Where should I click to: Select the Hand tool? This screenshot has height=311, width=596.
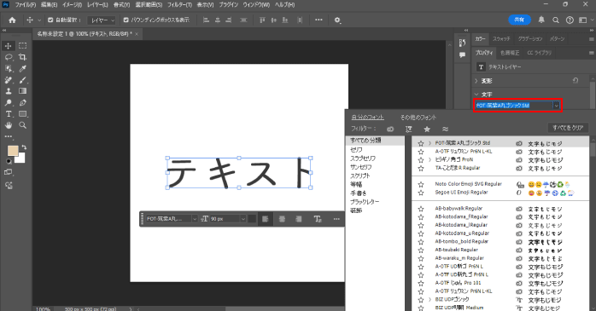tap(9, 125)
